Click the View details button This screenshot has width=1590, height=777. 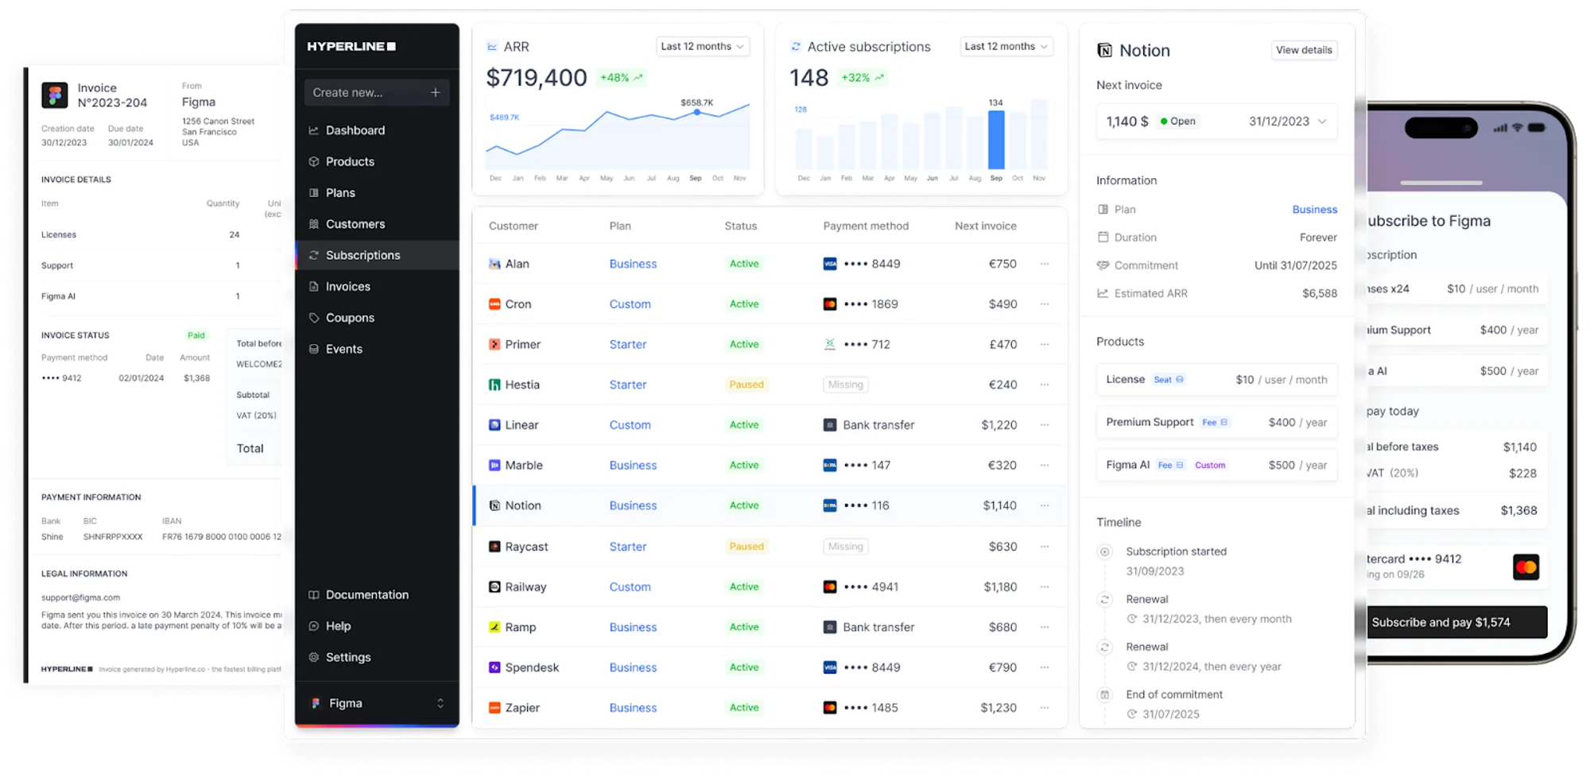click(1304, 50)
